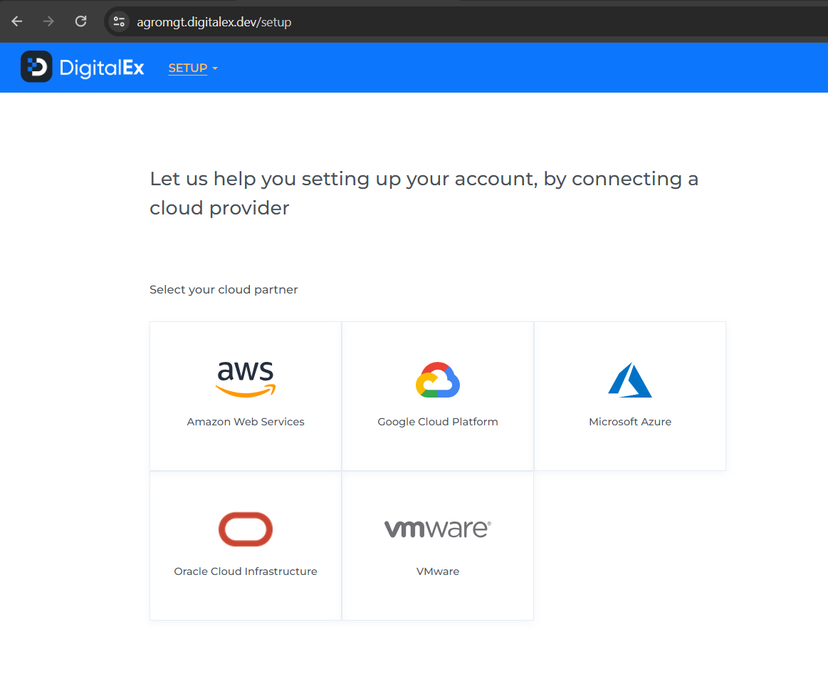Click the Microsoft Azure logo icon
Image resolution: width=828 pixels, height=674 pixels.
click(x=630, y=380)
